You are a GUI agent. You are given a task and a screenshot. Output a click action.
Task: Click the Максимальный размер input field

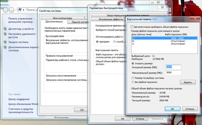173,73
